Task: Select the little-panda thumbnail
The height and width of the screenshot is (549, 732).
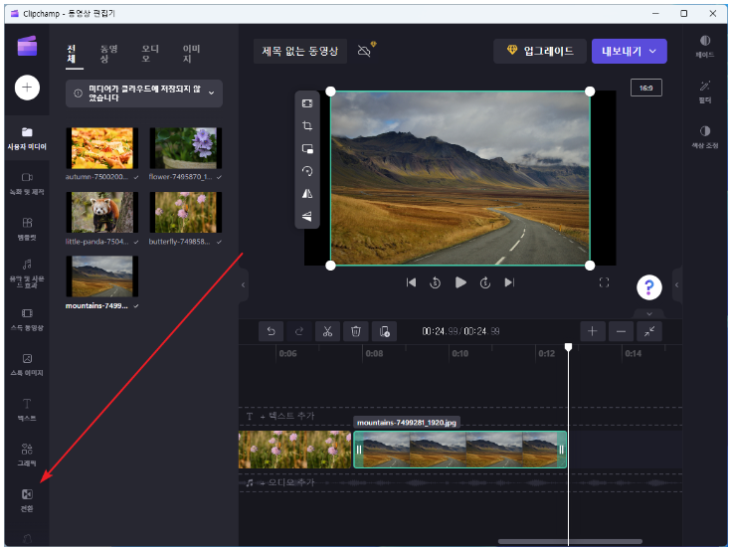Action: [x=102, y=213]
